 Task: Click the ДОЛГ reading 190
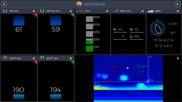point(18,90)
